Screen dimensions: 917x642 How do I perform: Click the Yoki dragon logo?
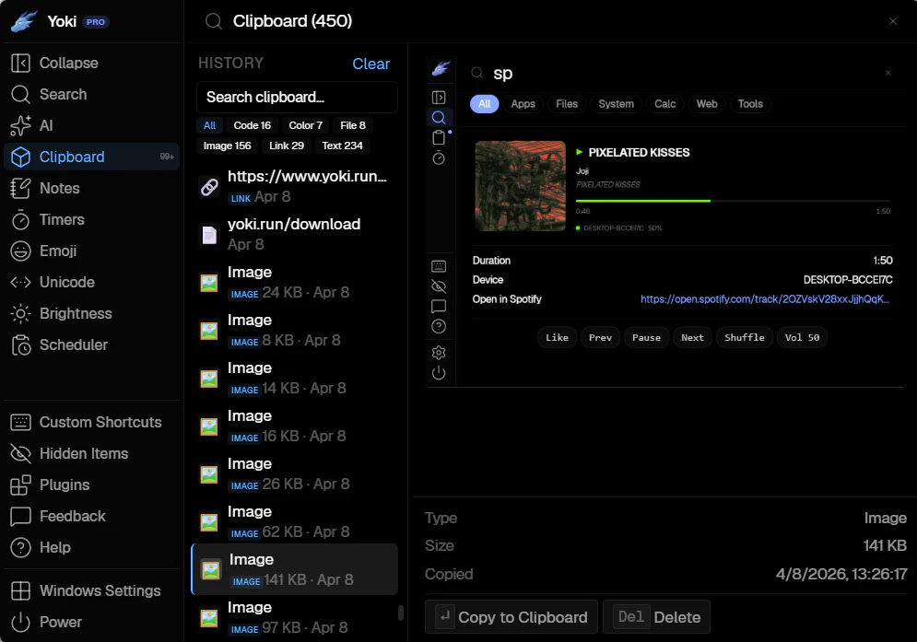click(x=25, y=21)
